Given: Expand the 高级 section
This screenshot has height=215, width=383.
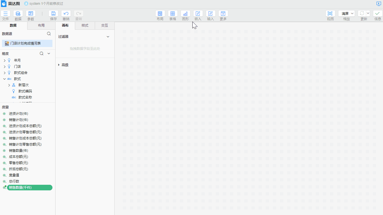Looking at the screenshot, I should pyautogui.click(x=59, y=65).
